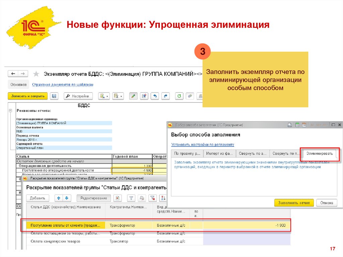Open the sigma calculation dropdown in the toolbar
The width and height of the screenshot is (343, 257).
coord(118,96)
